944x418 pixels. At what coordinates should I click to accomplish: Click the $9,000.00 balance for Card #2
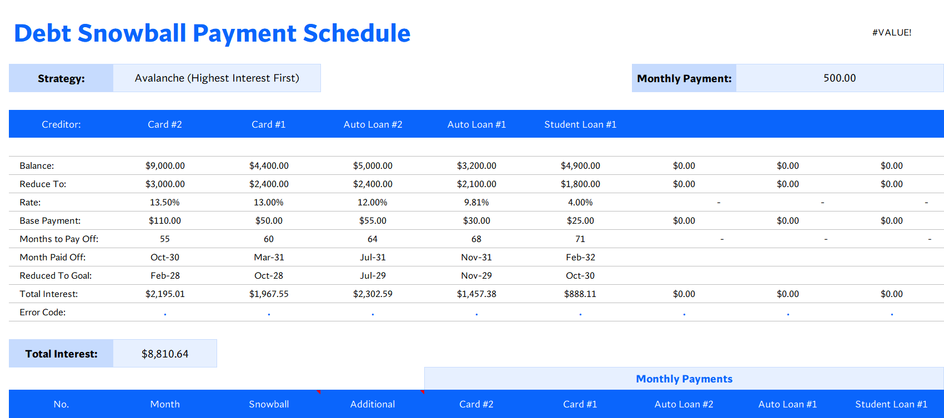coord(165,165)
